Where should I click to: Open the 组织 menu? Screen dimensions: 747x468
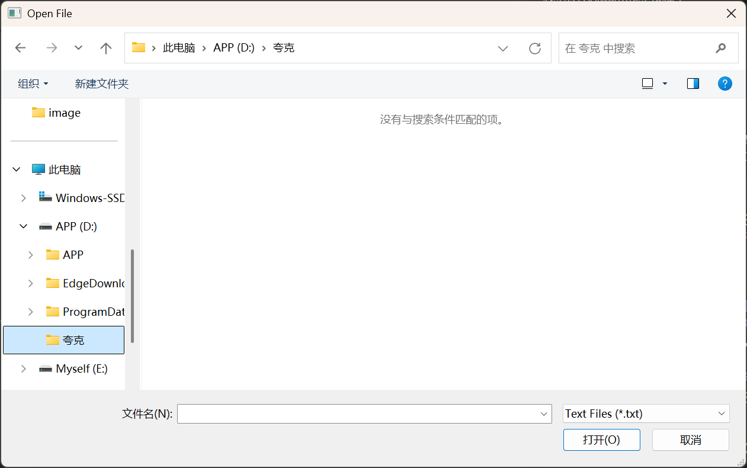pos(33,84)
